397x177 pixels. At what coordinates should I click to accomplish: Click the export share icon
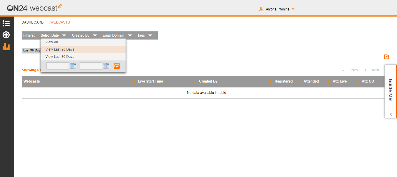(387, 57)
